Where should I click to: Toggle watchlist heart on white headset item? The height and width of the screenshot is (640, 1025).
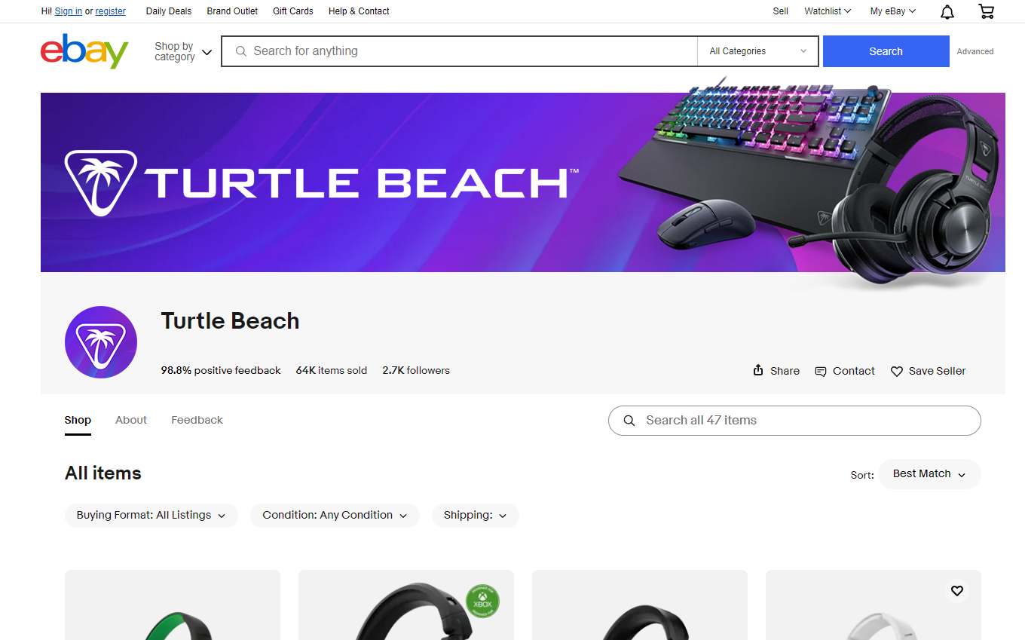click(x=957, y=591)
